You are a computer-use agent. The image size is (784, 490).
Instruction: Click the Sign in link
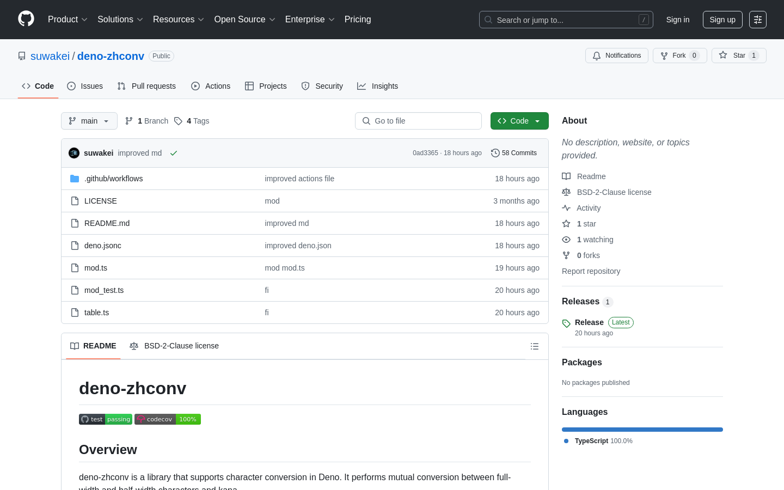[678, 20]
